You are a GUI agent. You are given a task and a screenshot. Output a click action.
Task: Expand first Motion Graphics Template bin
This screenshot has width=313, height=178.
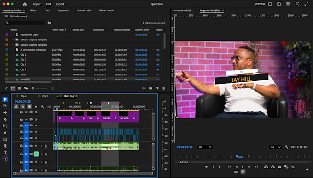pyautogui.click(x=12, y=40)
